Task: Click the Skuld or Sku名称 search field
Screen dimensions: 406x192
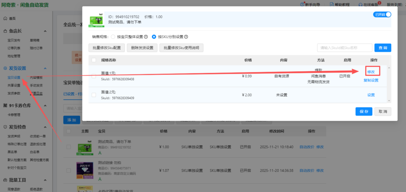Action: tap(345, 48)
